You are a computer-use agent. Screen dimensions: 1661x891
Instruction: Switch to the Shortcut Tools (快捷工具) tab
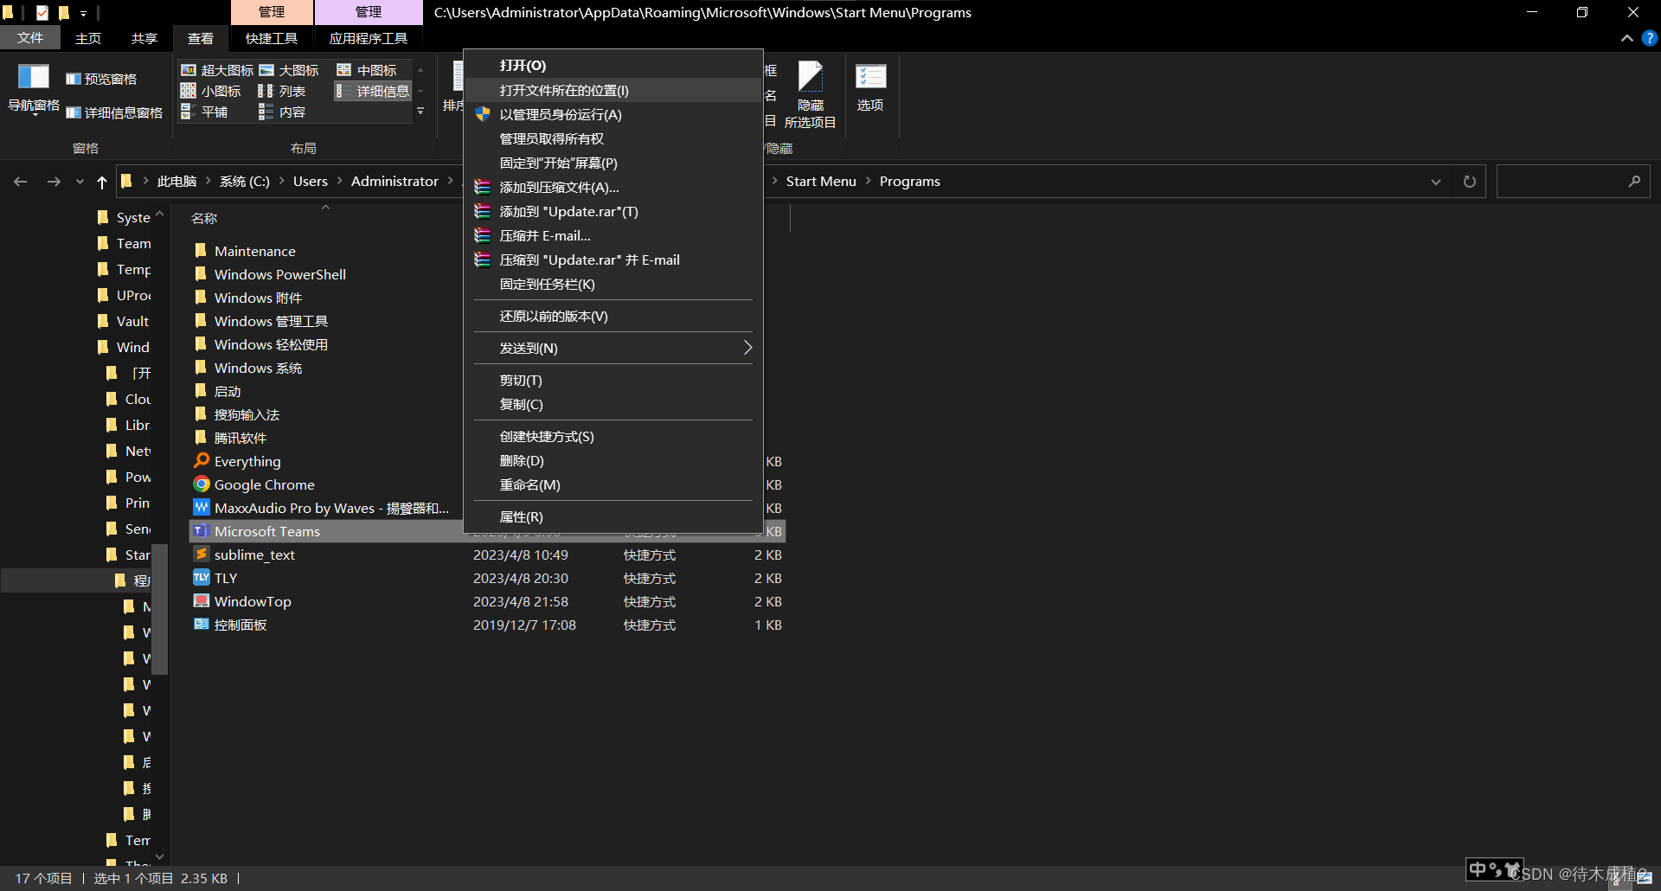click(272, 38)
